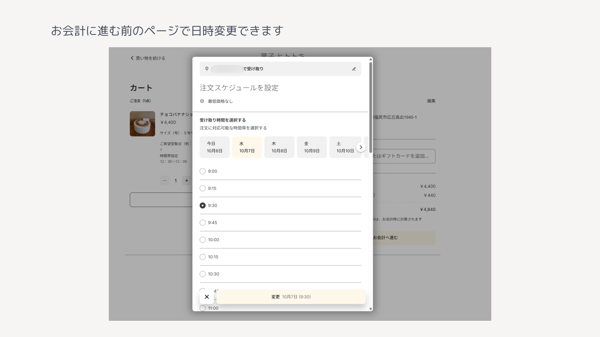The image size is (600, 337).
Task: Click the 編集 link in cart page
Action: 431,101
